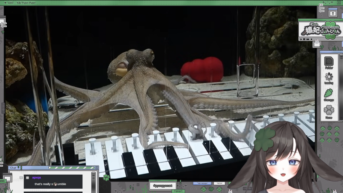343x193 pixels.
Task: Click the bunny envelope mail icon
Action: [317, 43]
